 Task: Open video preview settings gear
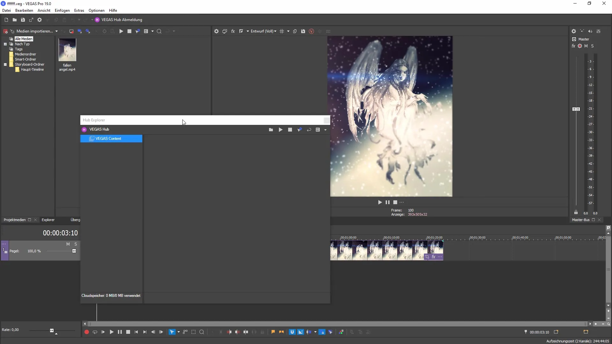[x=216, y=31]
